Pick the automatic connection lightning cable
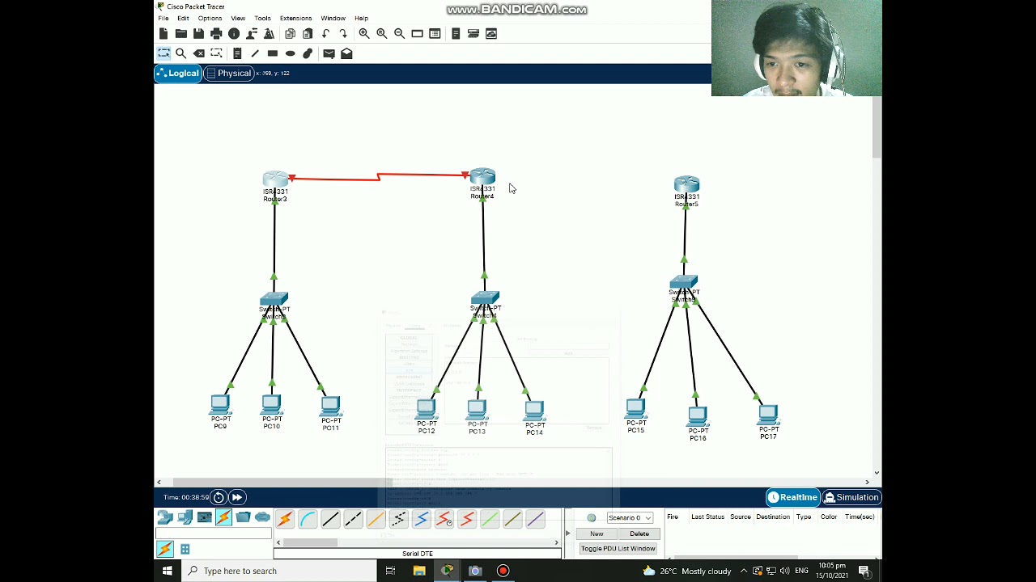Image resolution: width=1036 pixels, height=582 pixels. coord(285,520)
